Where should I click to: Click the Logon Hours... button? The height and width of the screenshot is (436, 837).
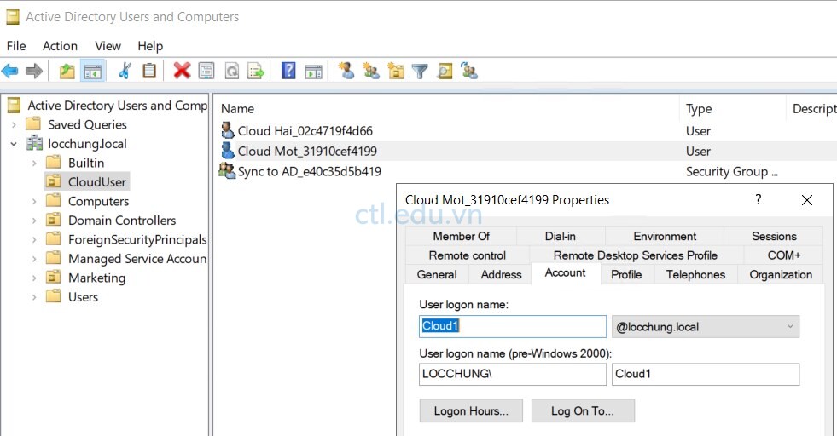coord(471,411)
